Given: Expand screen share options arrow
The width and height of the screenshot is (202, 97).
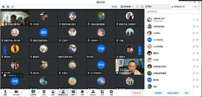Looking at the screenshot, I should pos(38,93).
